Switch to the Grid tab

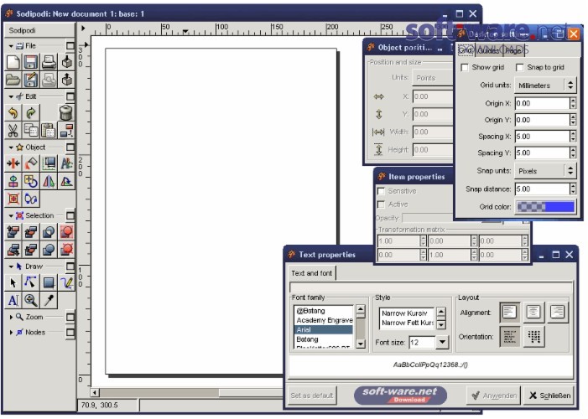466,50
